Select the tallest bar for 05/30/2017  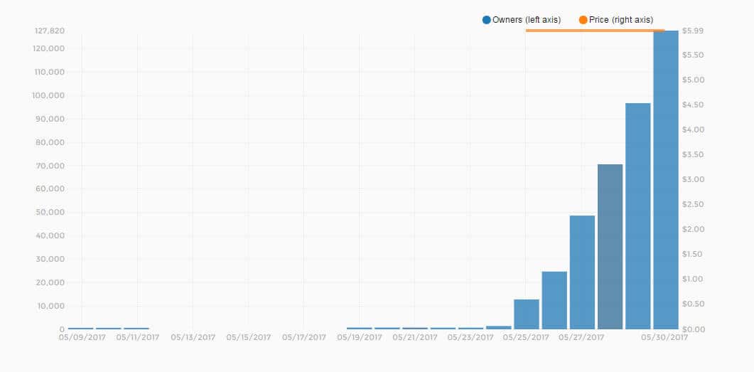[665, 180]
